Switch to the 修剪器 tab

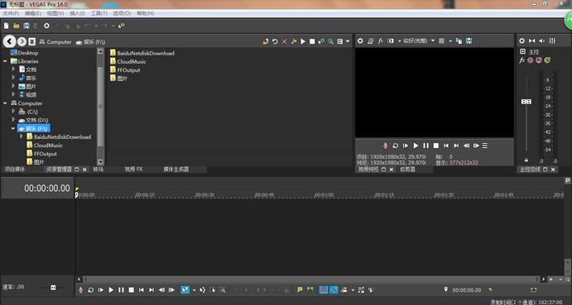click(x=407, y=169)
